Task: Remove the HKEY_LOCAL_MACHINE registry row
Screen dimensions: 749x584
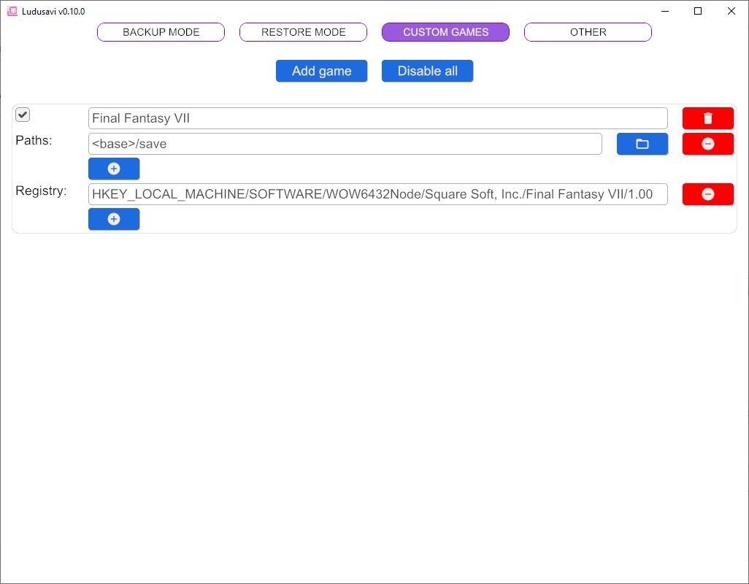Action: point(707,194)
